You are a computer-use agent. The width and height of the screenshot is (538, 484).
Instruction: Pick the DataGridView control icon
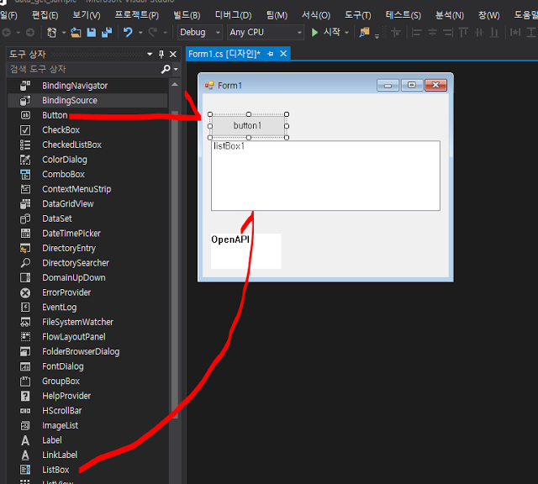[x=25, y=203]
